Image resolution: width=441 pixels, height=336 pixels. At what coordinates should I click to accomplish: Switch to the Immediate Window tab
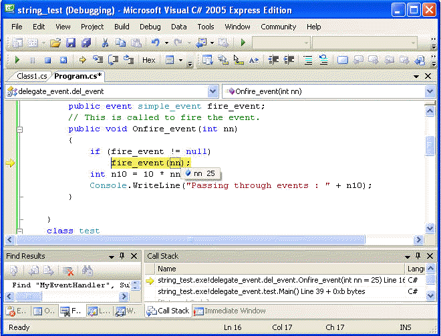click(234, 311)
